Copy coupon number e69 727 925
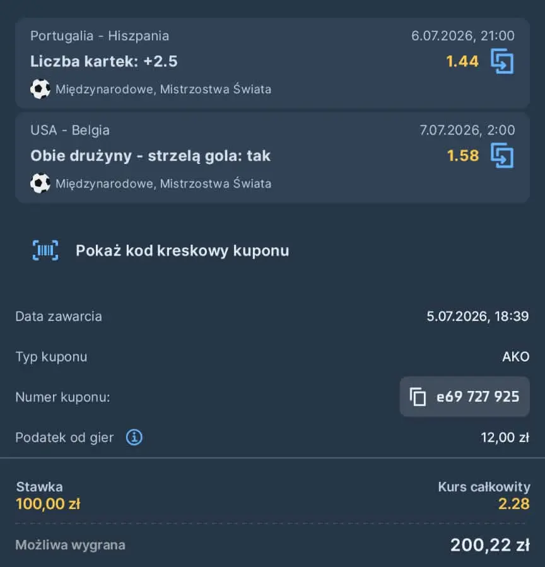The width and height of the screenshot is (545, 567). tap(465, 397)
